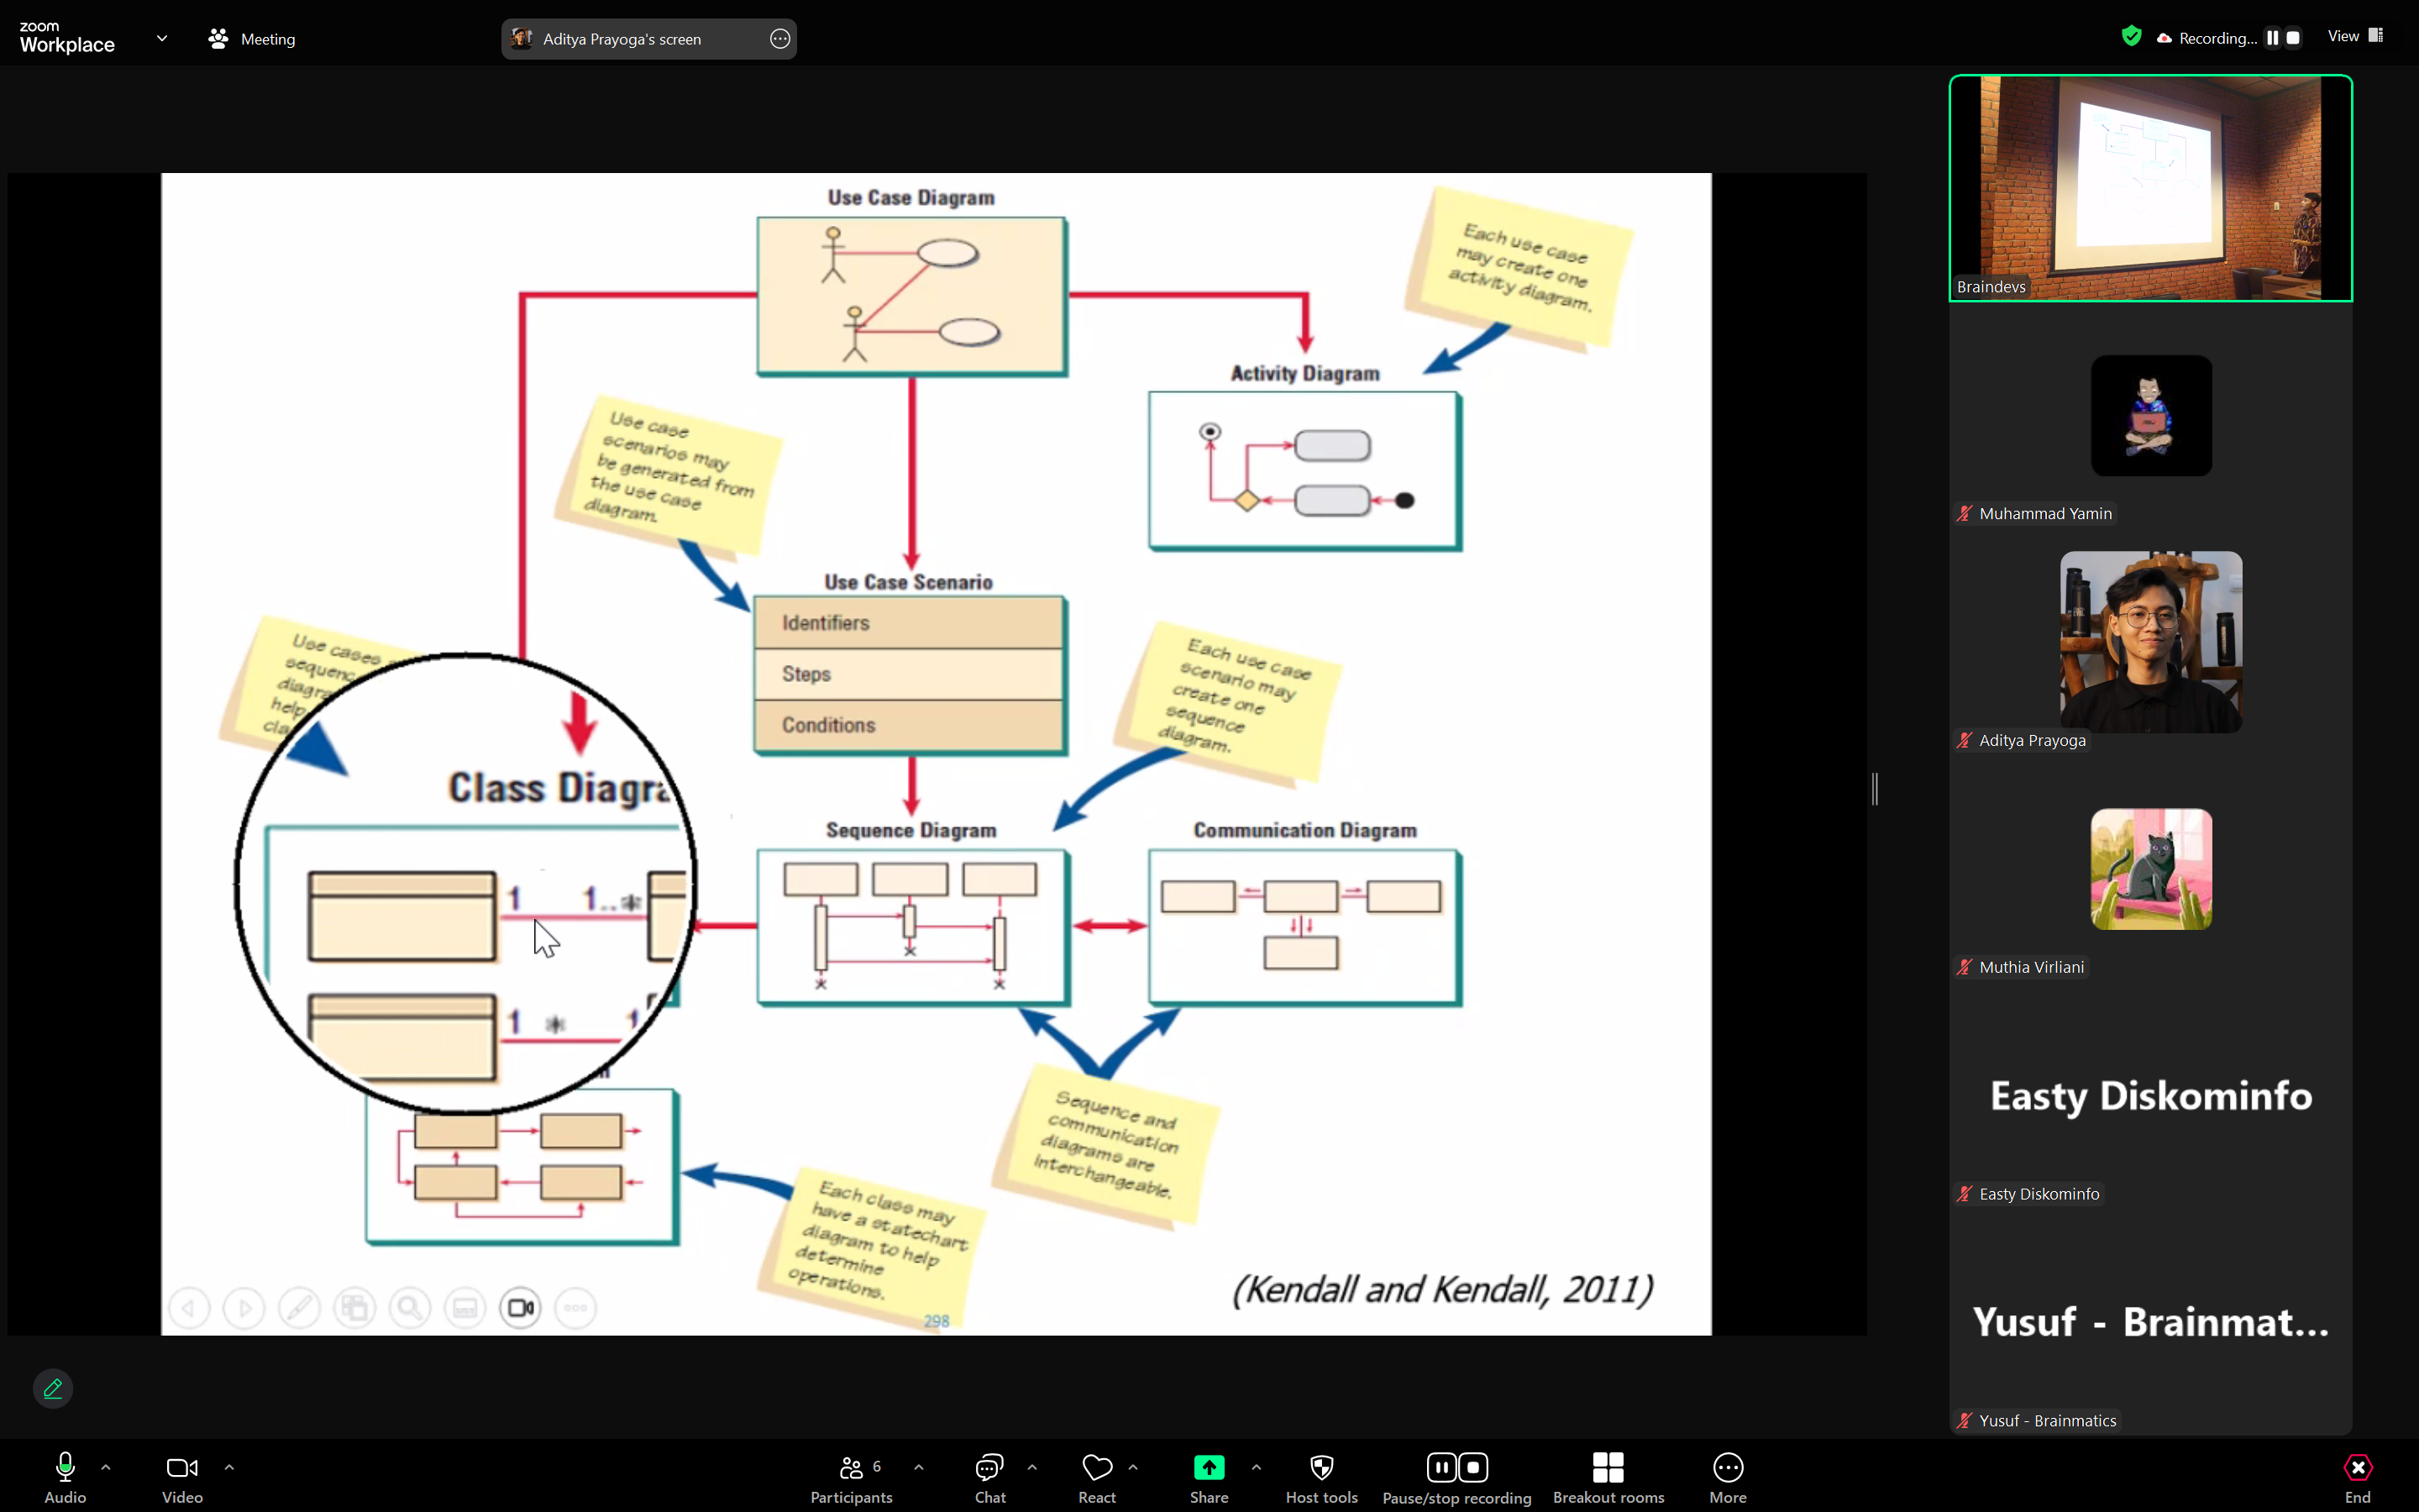Pause the recording from the top bar

click(x=2272, y=38)
